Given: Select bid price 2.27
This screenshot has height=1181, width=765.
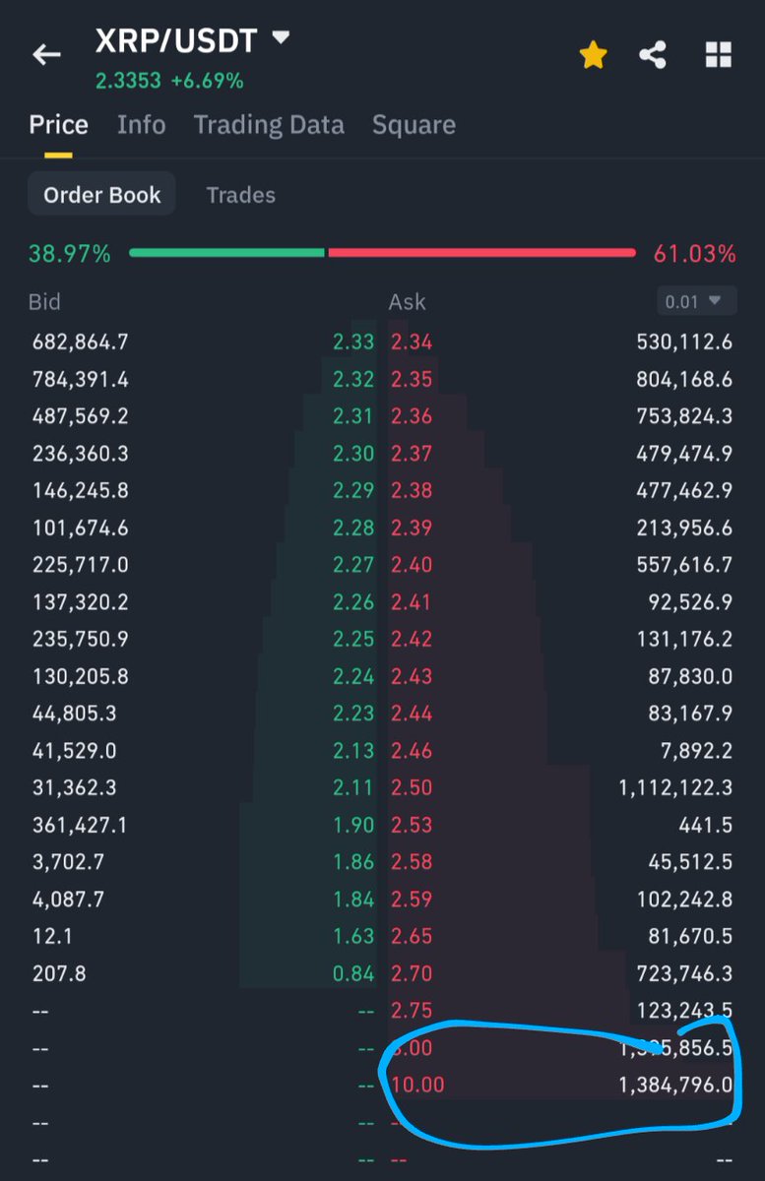Looking at the screenshot, I should [353, 565].
